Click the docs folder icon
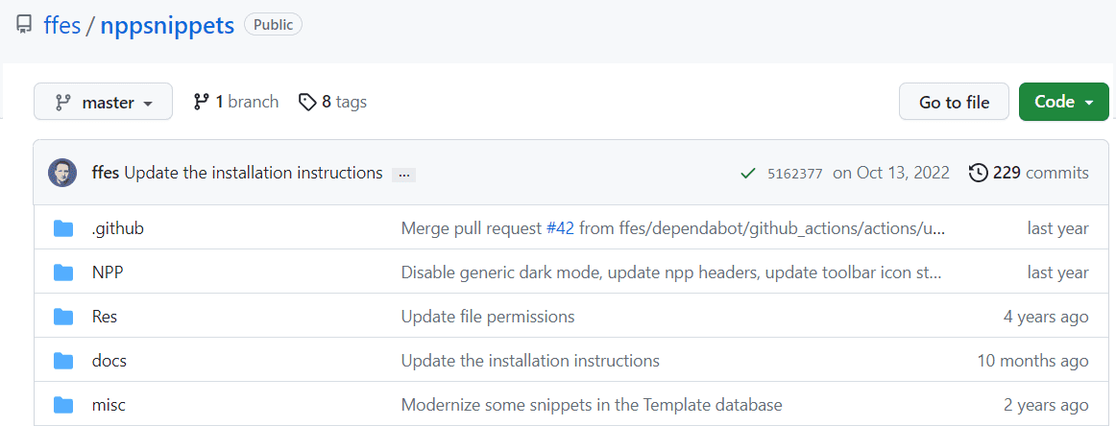 click(x=63, y=361)
